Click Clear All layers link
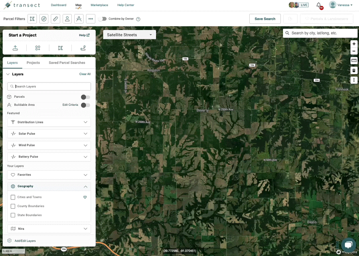 tap(85, 74)
